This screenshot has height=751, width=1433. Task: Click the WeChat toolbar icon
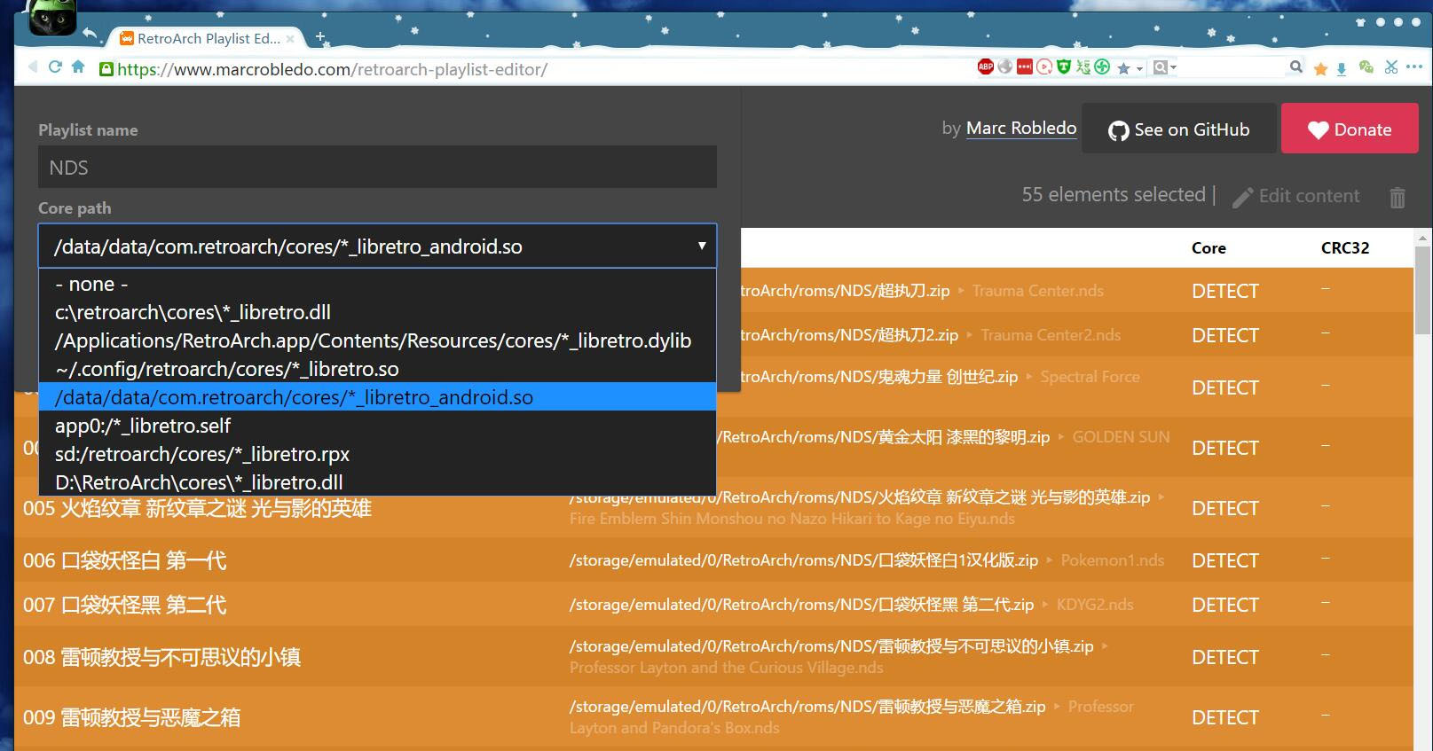tap(1366, 67)
